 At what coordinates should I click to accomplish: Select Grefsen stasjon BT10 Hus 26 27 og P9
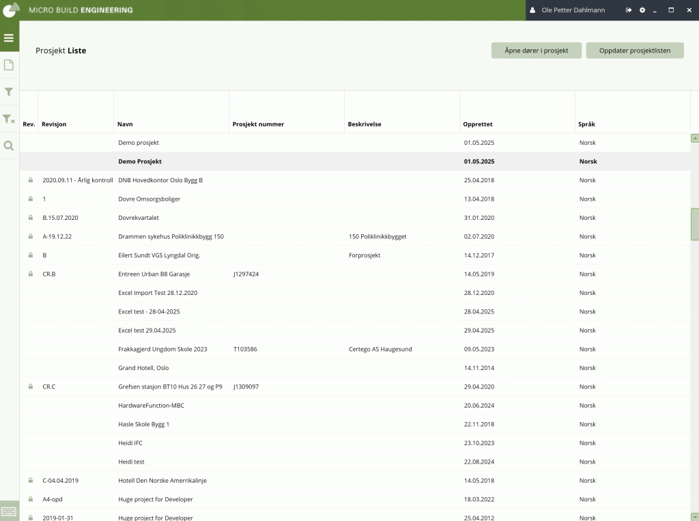(x=355, y=386)
